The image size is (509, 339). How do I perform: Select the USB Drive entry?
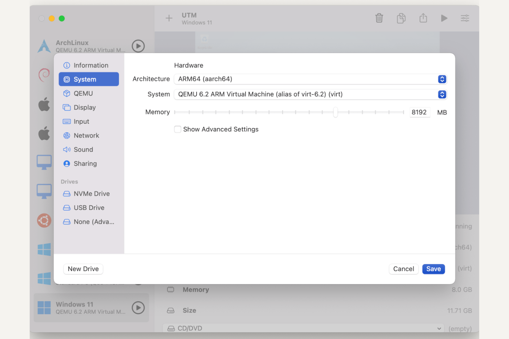click(89, 208)
